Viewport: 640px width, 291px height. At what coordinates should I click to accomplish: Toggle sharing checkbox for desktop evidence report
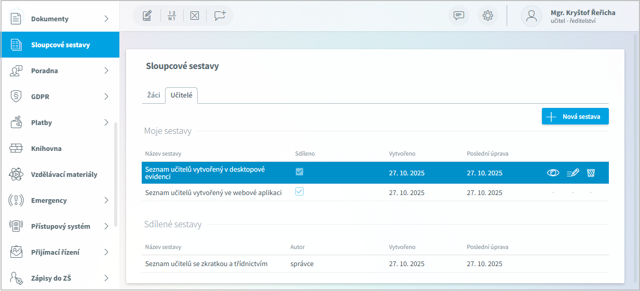pyautogui.click(x=299, y=172)
